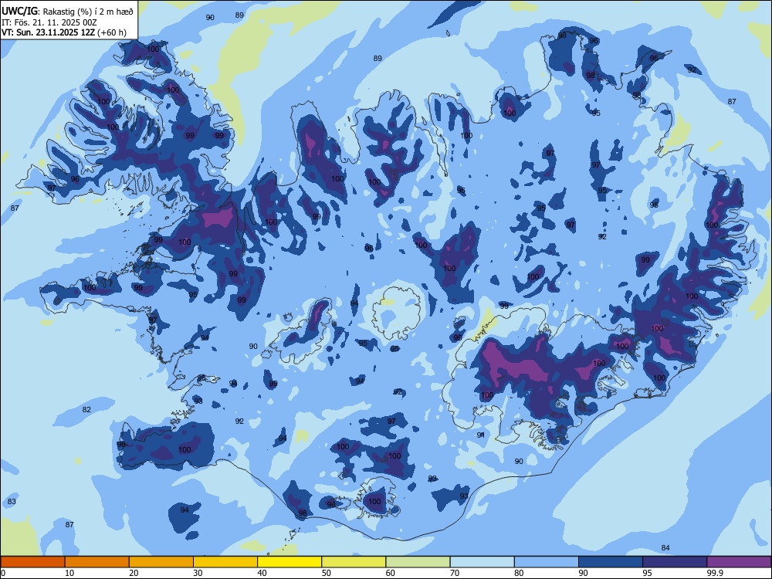Select the legend tick label '20'
The height and width of the screenshot is (579, 772).
point(134,573)
